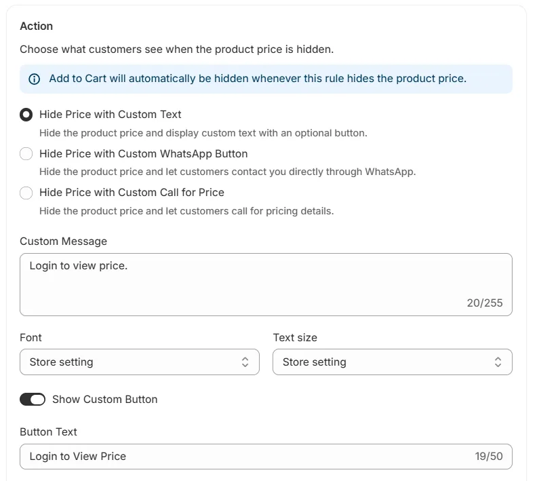
Task: Click the Font label
Action: point(31,338)
